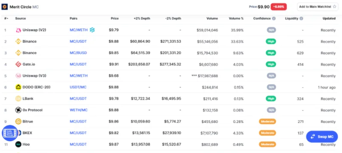Click the High confidence badge for Gate.io
Viewport: 342px width, 153px height.
tap(271, 64)
